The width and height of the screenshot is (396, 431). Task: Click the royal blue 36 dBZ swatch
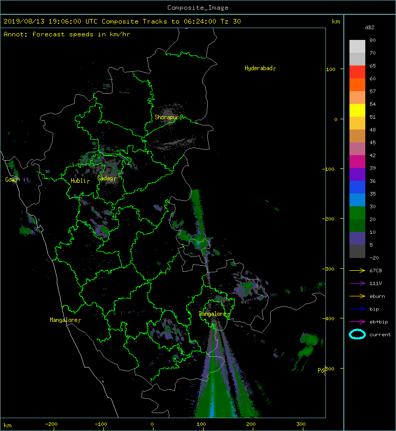point(357,187)
